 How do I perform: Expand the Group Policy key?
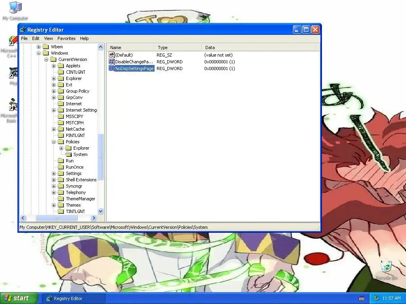(x=54, y=91)
